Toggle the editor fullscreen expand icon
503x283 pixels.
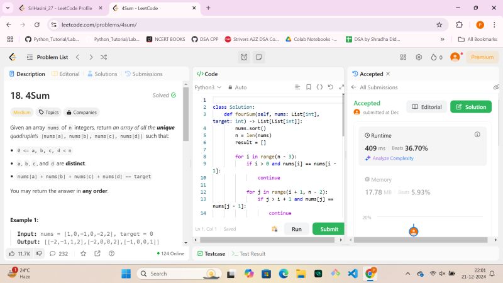[341, 87]
